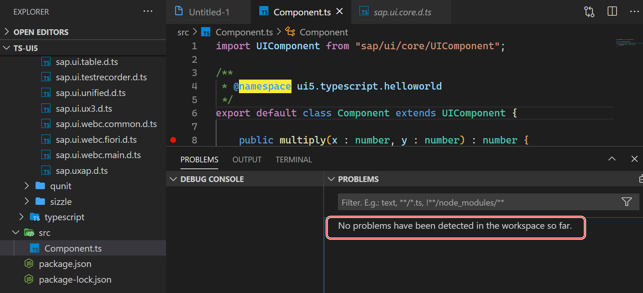The height and width of the screenshot is (293, 643).
Task: Open Explorer views and more actions menu
Action: point(148,11)
